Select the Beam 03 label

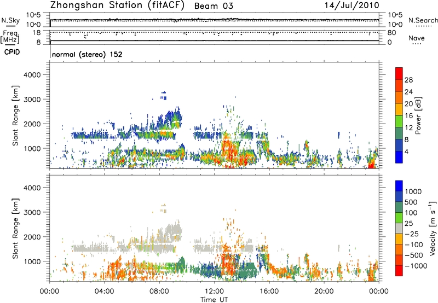pyautogui.click(x=214, y=6)
